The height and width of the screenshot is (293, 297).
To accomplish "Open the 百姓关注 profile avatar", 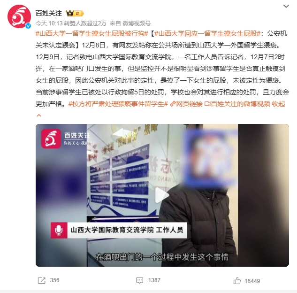I will tap(19, 16).
